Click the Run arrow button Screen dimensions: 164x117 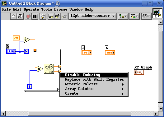point(14,16)
